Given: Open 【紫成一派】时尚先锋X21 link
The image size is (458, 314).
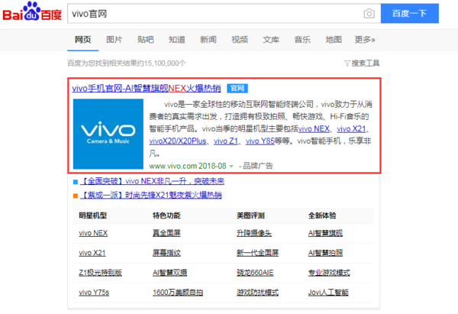Looking at the screenshot, I should (150, 195).
